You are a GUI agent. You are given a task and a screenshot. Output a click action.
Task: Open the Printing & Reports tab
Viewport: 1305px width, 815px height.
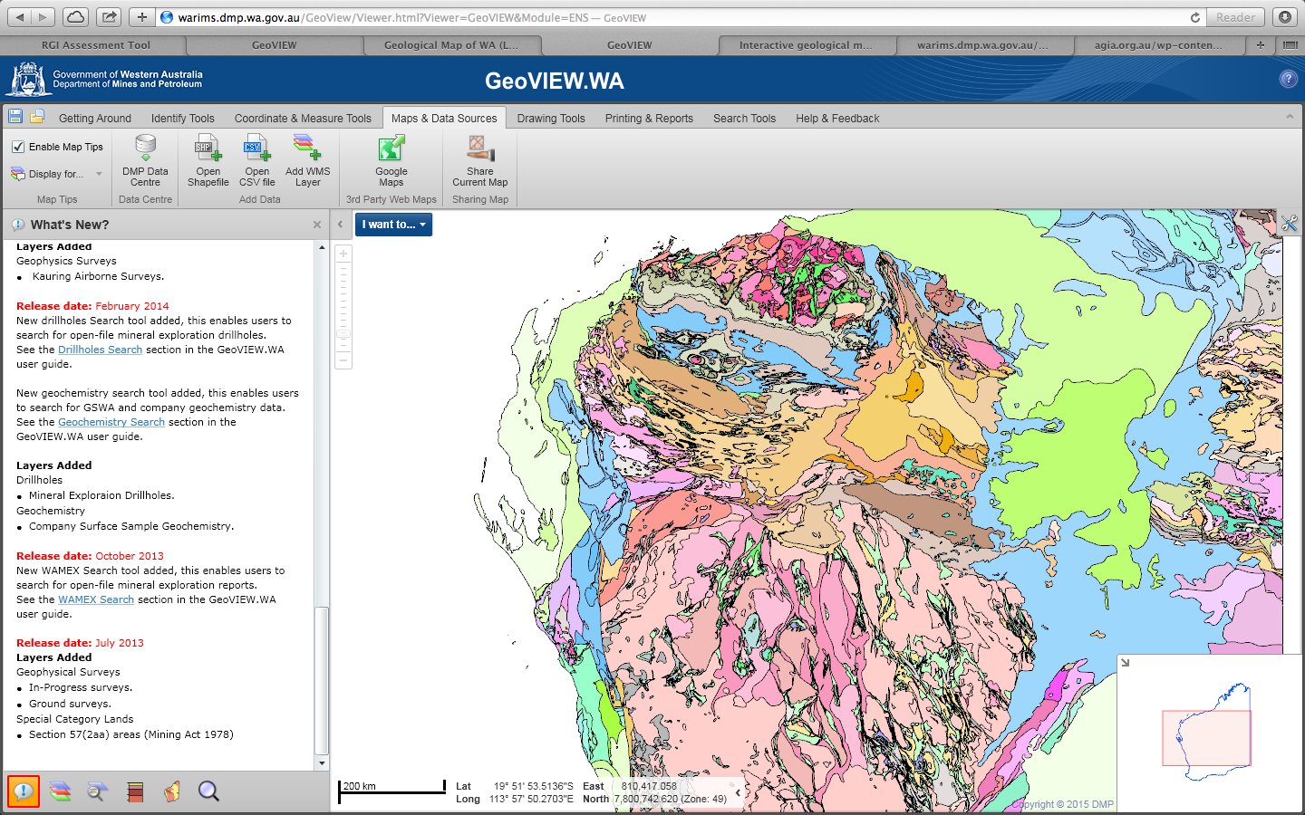[649, 119]
